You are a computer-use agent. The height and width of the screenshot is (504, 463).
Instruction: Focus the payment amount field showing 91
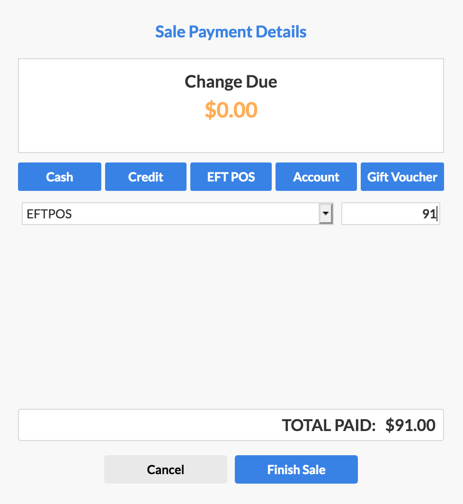pyautogui.click(x=391, y=214)
